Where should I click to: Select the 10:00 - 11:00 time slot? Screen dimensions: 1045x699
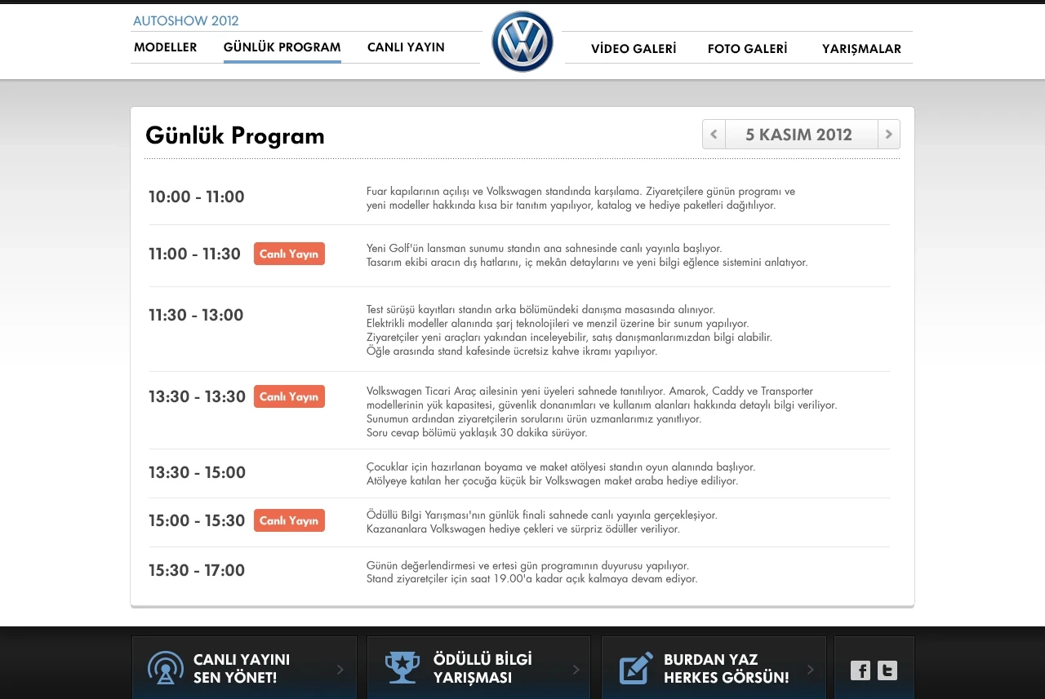[197, 197]
